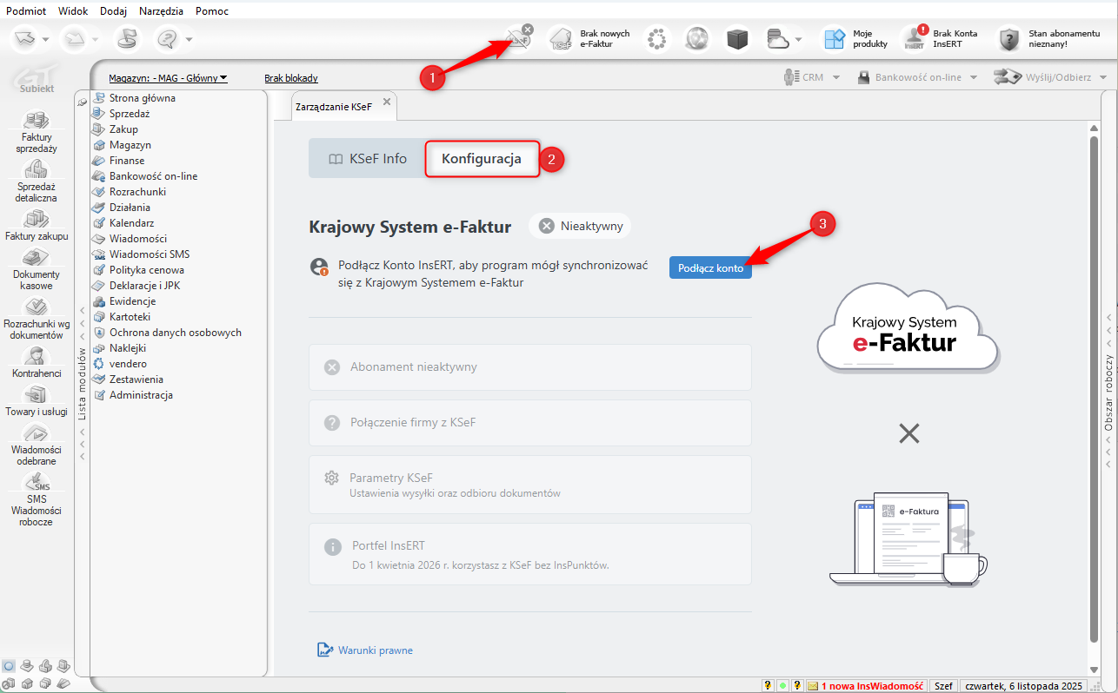
Task: Open the Dodaj menu
Action: pyautogui.click(x=113, y=10)
